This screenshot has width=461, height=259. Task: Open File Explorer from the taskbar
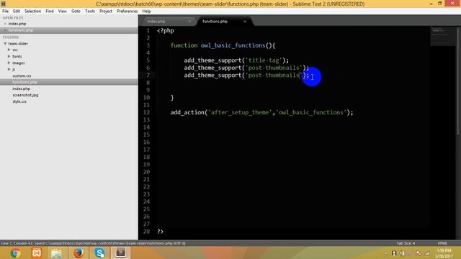(x=57, y=253)
